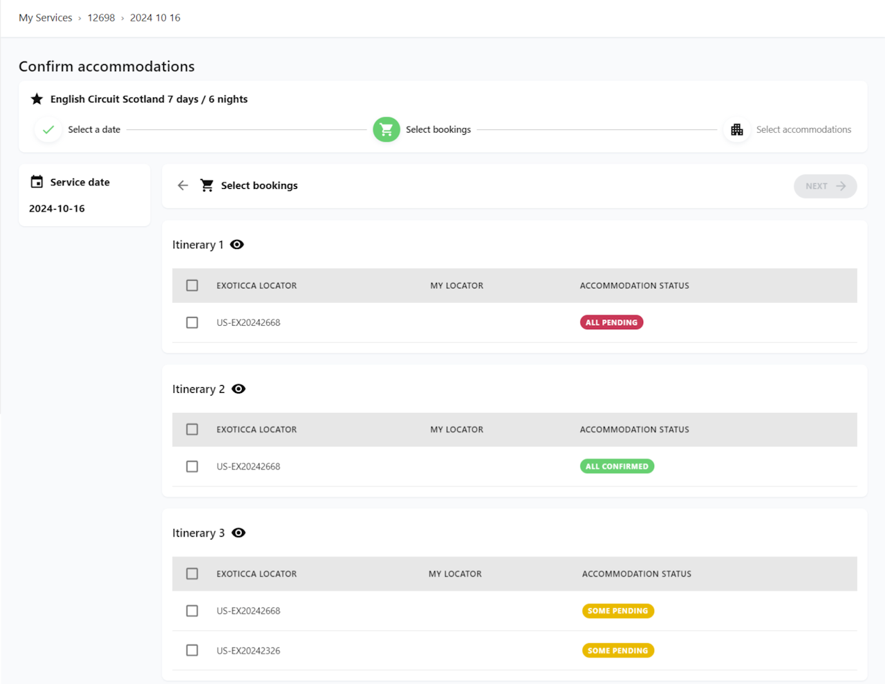Click the star icon beside English Circuit Scotland
Screen dimensions: 885x684
37,99
